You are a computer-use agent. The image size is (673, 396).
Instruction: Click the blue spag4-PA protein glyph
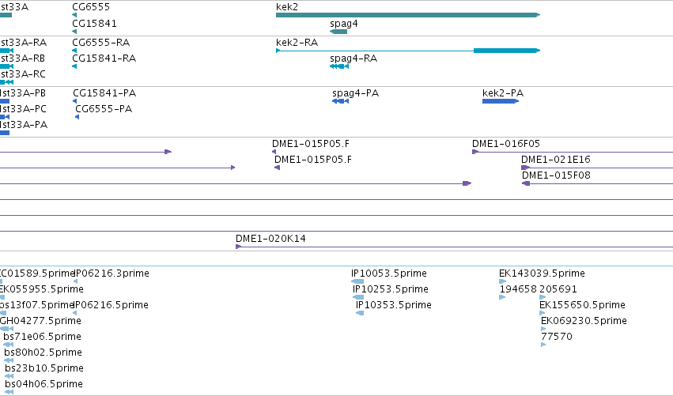[340, 101]
